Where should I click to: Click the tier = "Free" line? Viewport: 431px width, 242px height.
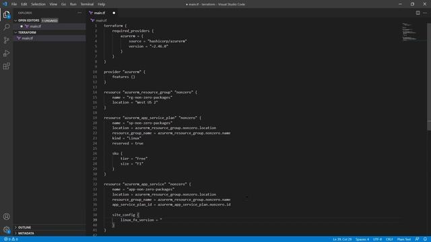(134, 159)
